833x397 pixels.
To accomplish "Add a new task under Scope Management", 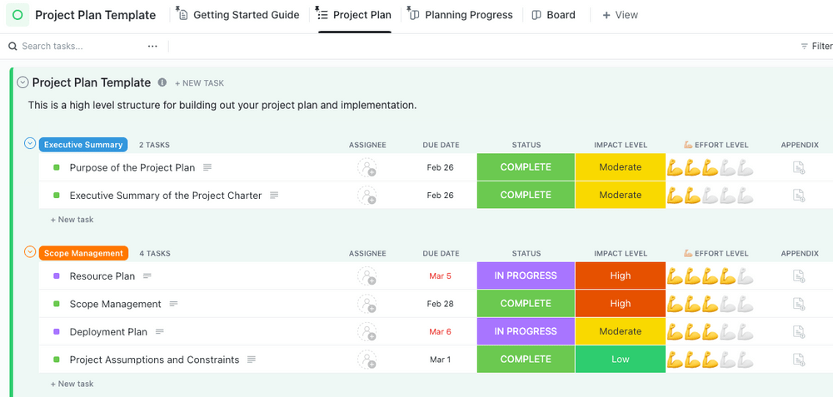I will 75,384.
